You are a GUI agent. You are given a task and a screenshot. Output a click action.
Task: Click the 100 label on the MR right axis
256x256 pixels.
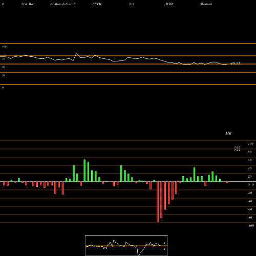(250, 144)
